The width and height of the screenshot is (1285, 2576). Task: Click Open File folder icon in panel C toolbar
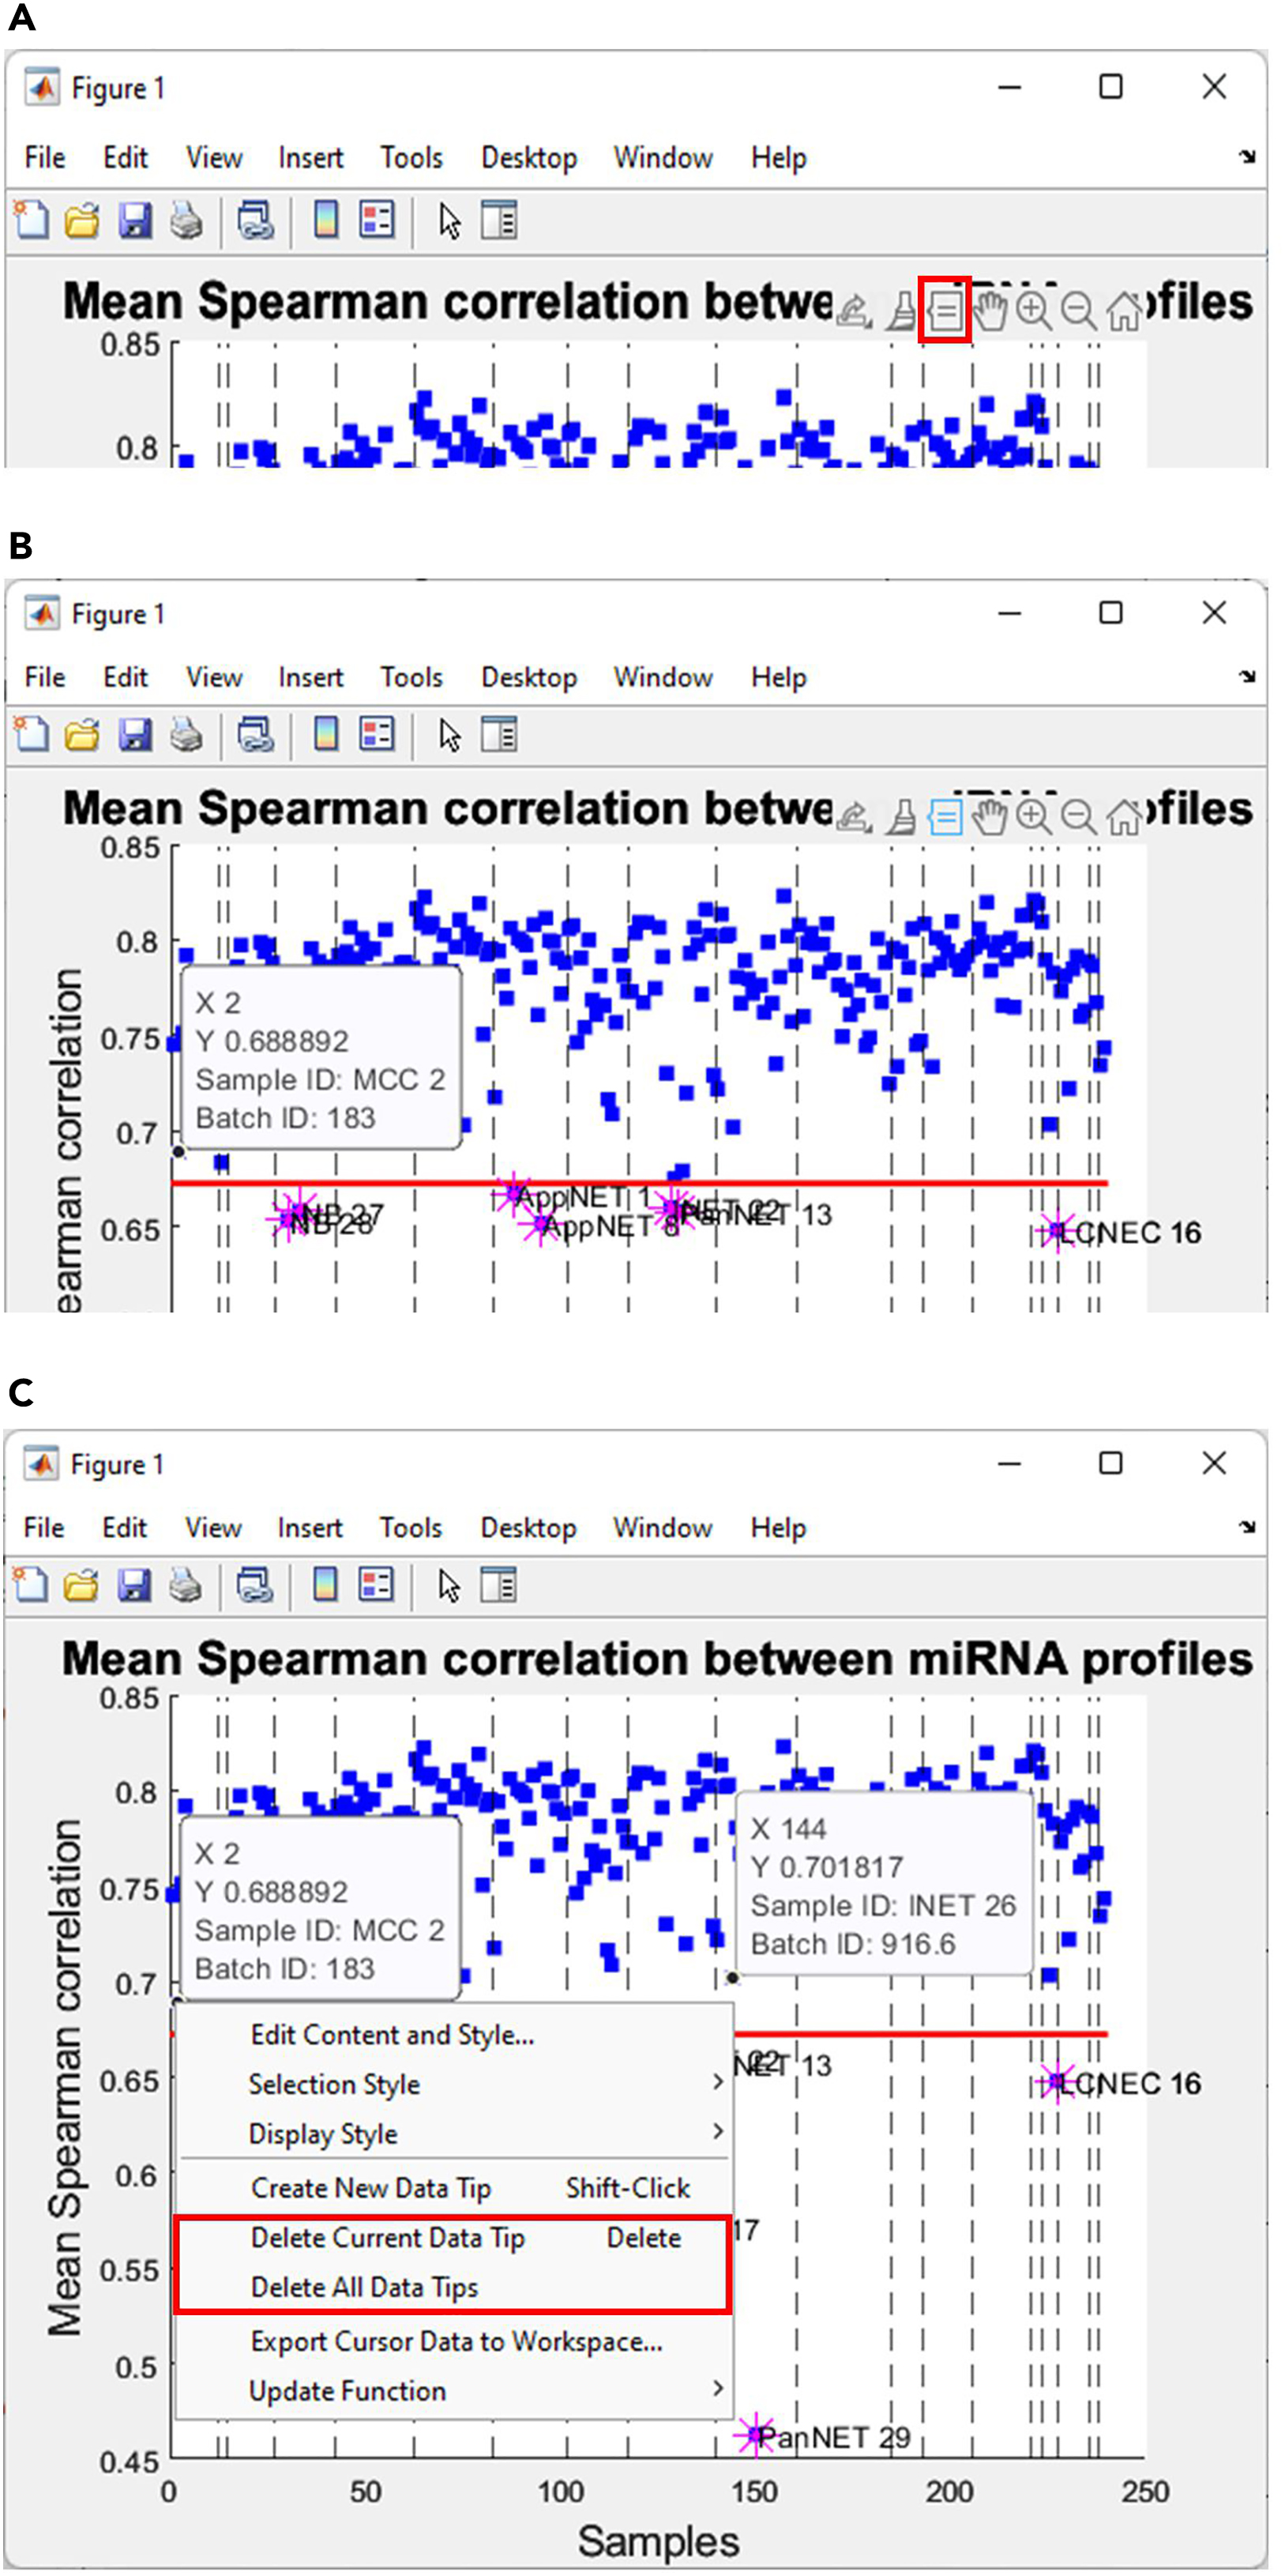82,1585
